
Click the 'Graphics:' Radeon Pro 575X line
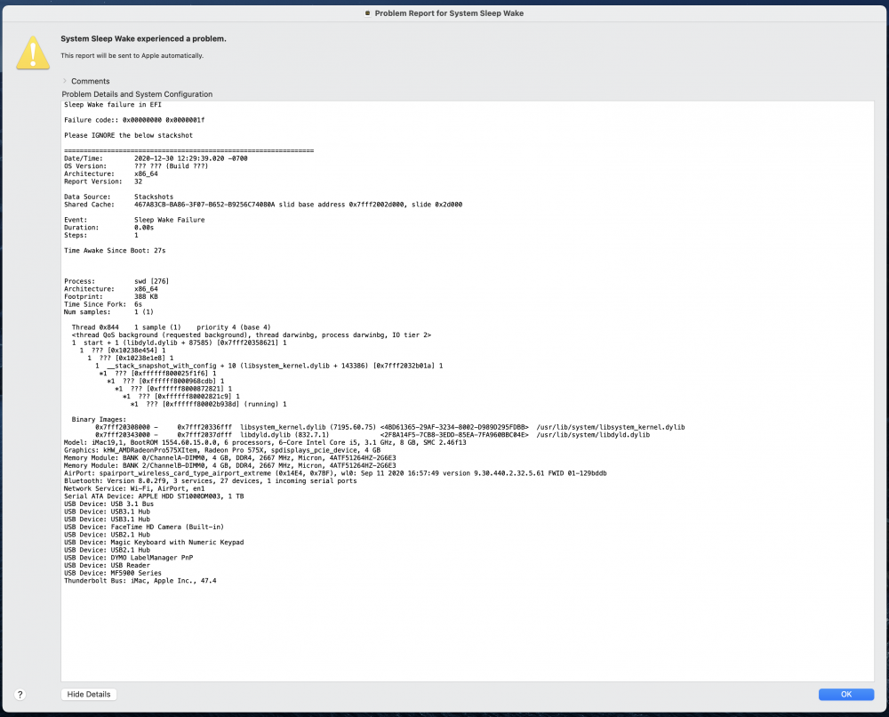click(x=222, y=450)
